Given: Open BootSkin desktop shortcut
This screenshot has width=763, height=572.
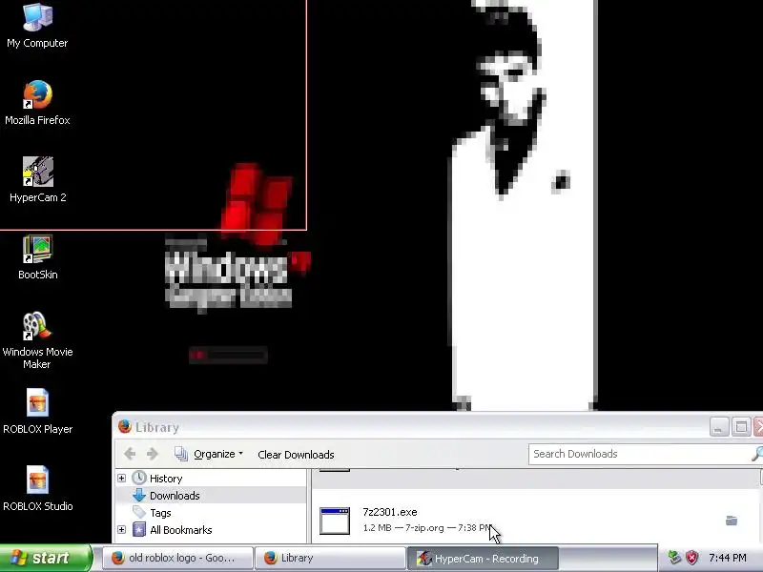Looking at the screenshot, I should tap(37, 256).
